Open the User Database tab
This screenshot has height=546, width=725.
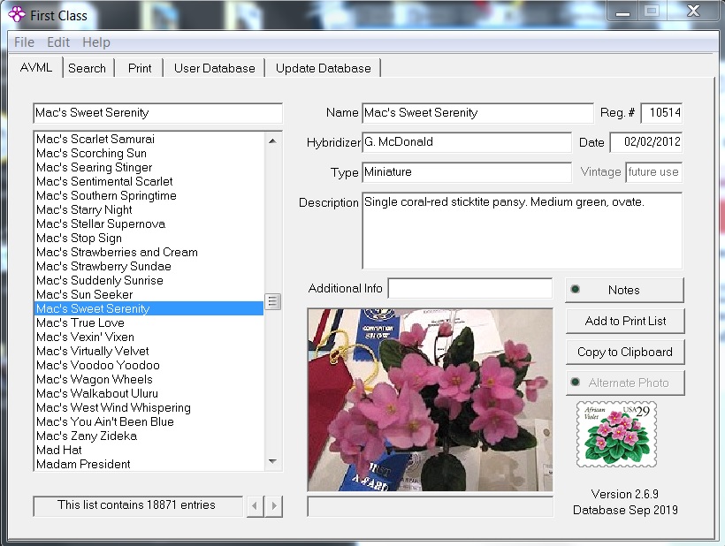pos(215,68)
